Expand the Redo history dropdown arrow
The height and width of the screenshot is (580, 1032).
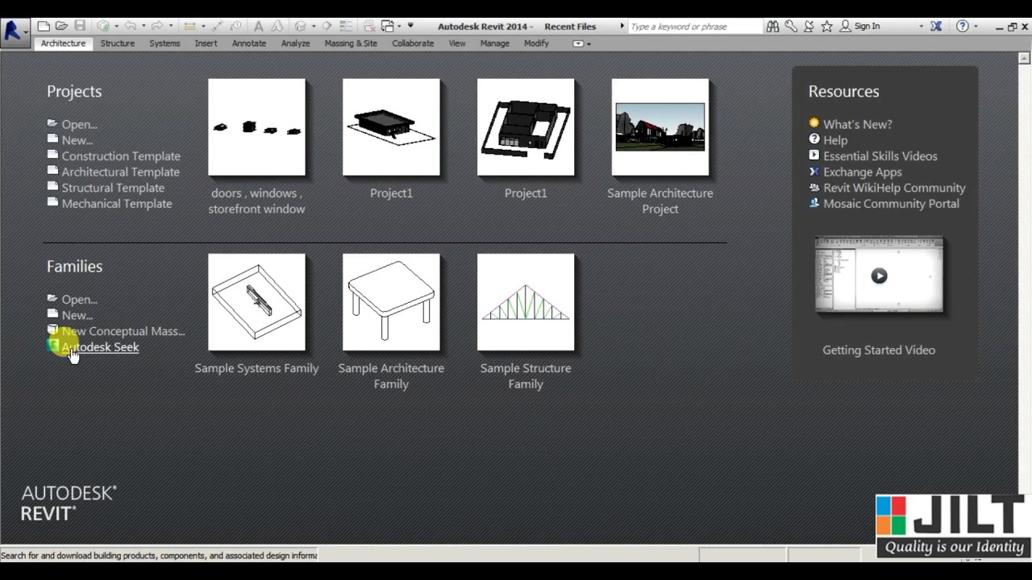170,26
